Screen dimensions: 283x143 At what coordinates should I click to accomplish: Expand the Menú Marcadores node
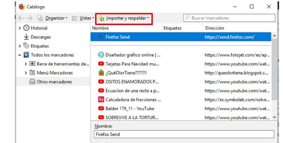(x=25, y=73)
